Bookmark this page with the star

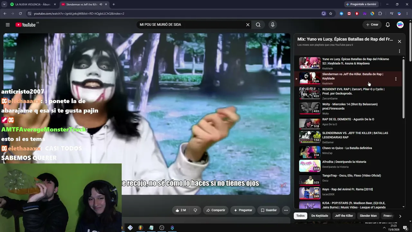pos(331,14)
